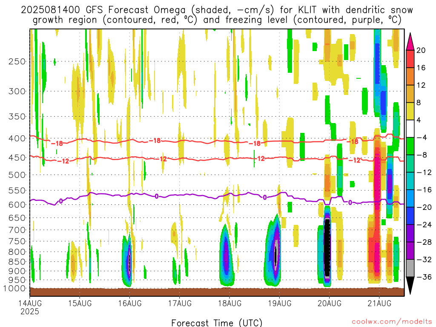Click the 1000 pressure level label
The height and width of the screenshot is (327, 436).
[x=14, y=288]
